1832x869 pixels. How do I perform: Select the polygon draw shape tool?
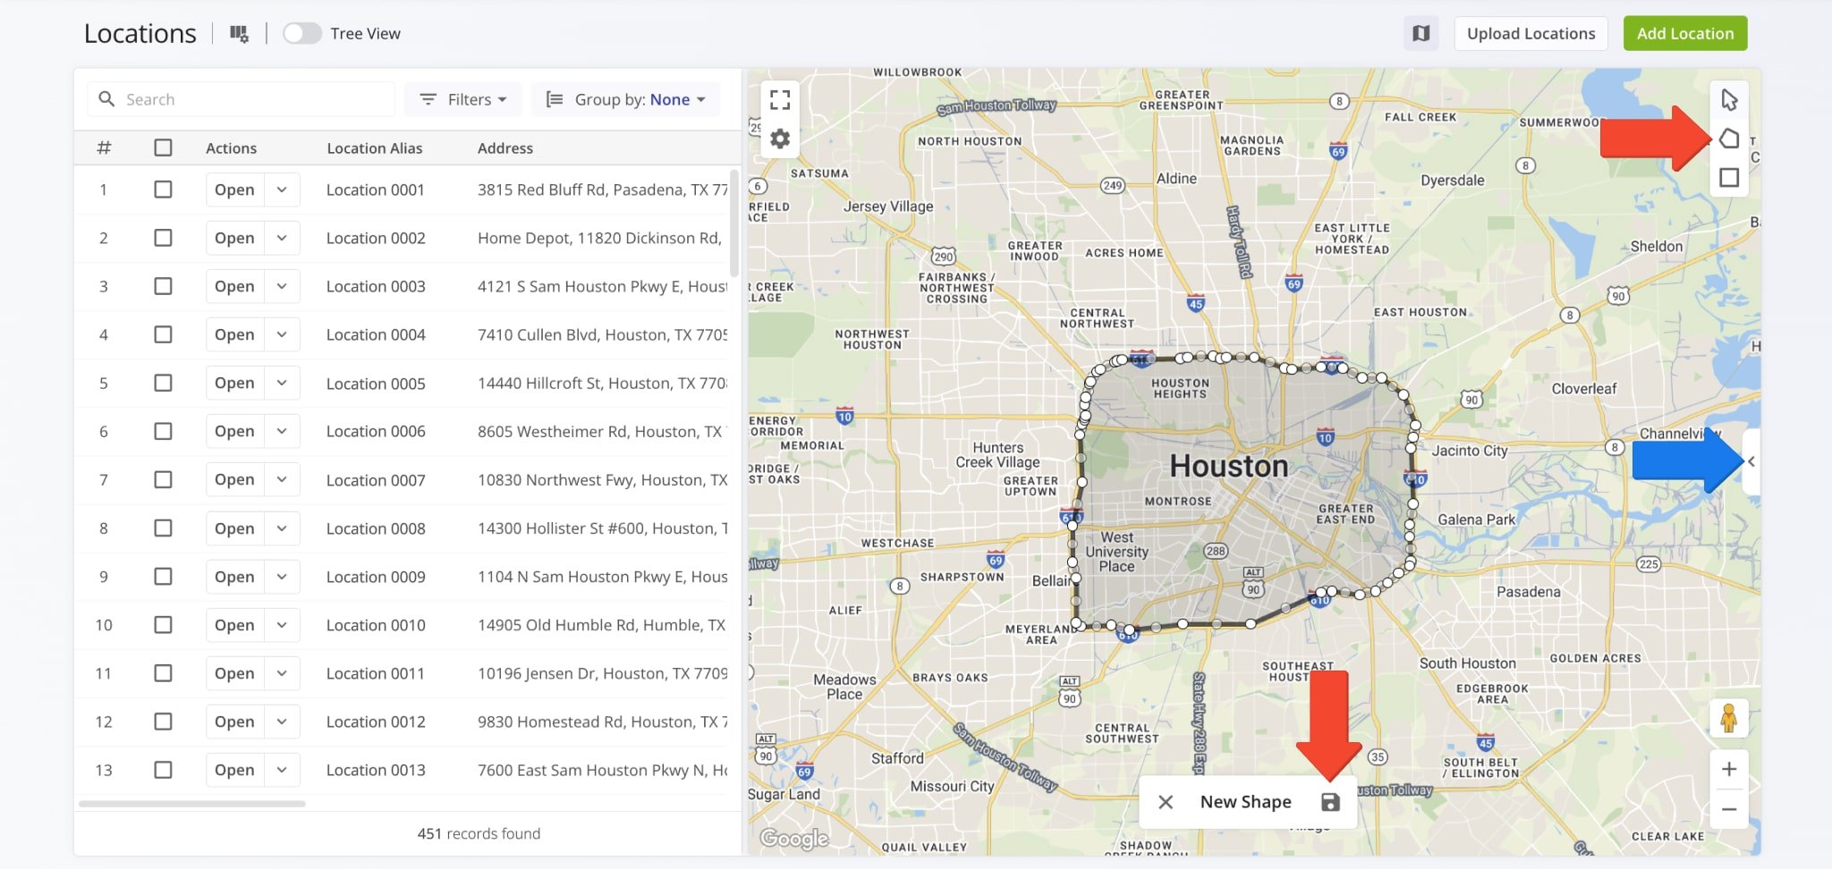(1729, 139)
